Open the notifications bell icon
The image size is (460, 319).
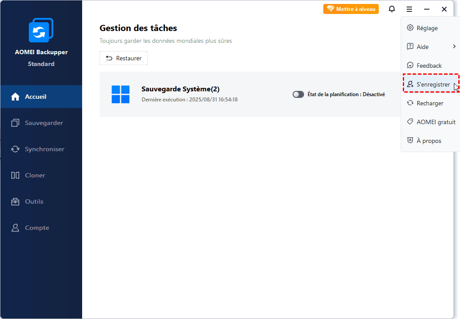pyautogui.click(x=392, y=9)
